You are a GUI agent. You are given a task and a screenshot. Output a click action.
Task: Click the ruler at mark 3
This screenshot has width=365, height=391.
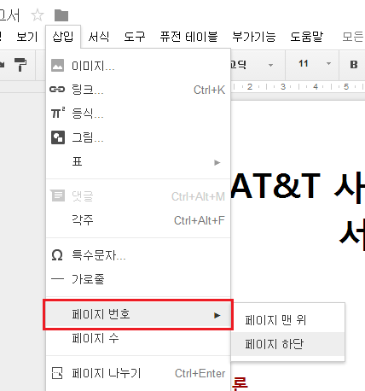(x=283, y=86)
